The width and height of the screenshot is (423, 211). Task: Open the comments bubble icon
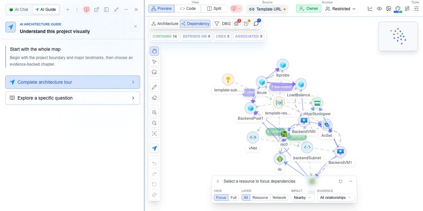click(256, 24)
